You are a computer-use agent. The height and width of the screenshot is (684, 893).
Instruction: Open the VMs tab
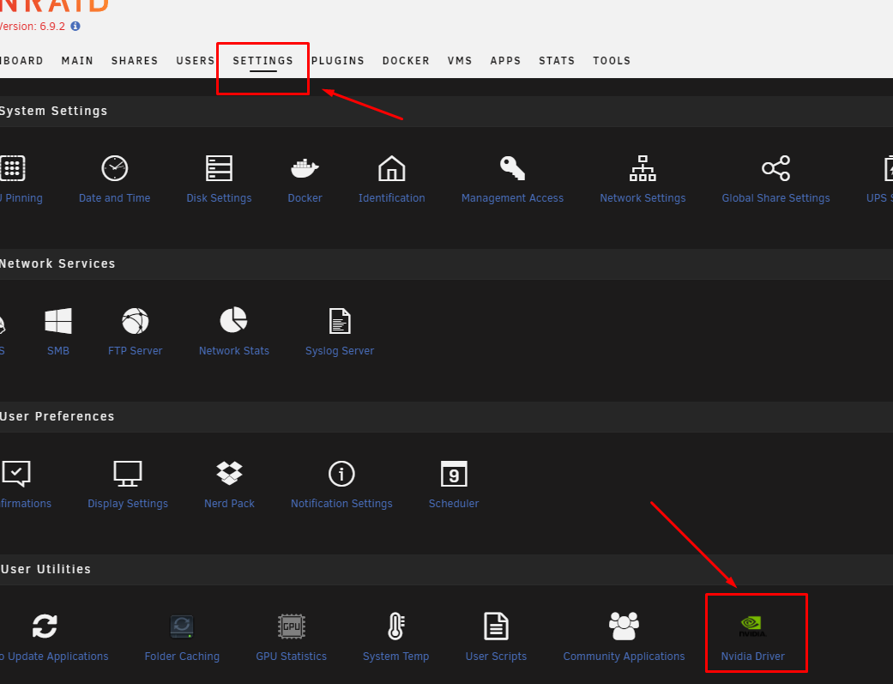tap(460, 60)
